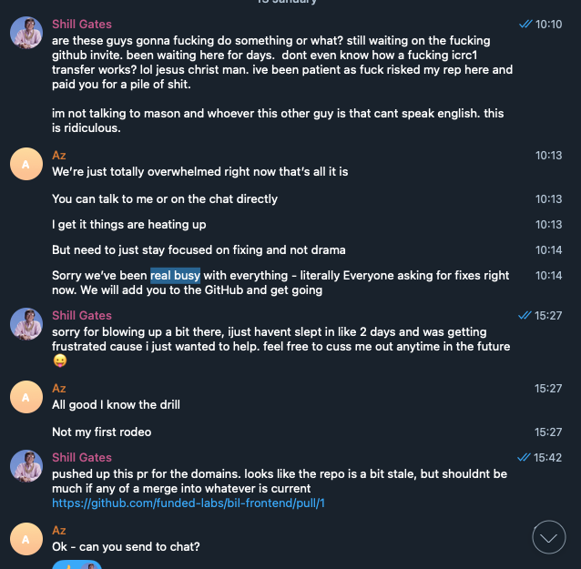Viewport: 581px width, 569px height.
Task: Click Shill Gates avatar beside the 10:10 message
Action: pyautogui.click(x=25, y=33)
